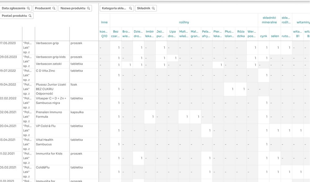This screenshot has height=182, width=310.
Task: Open search for the Producent dimension
Action: pos(54,8)
